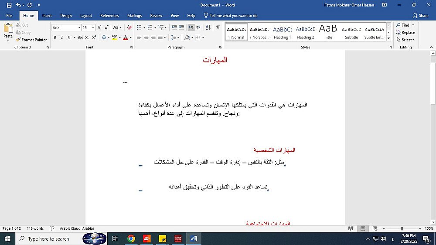Set right-to-left text direction

coord(198,27)
